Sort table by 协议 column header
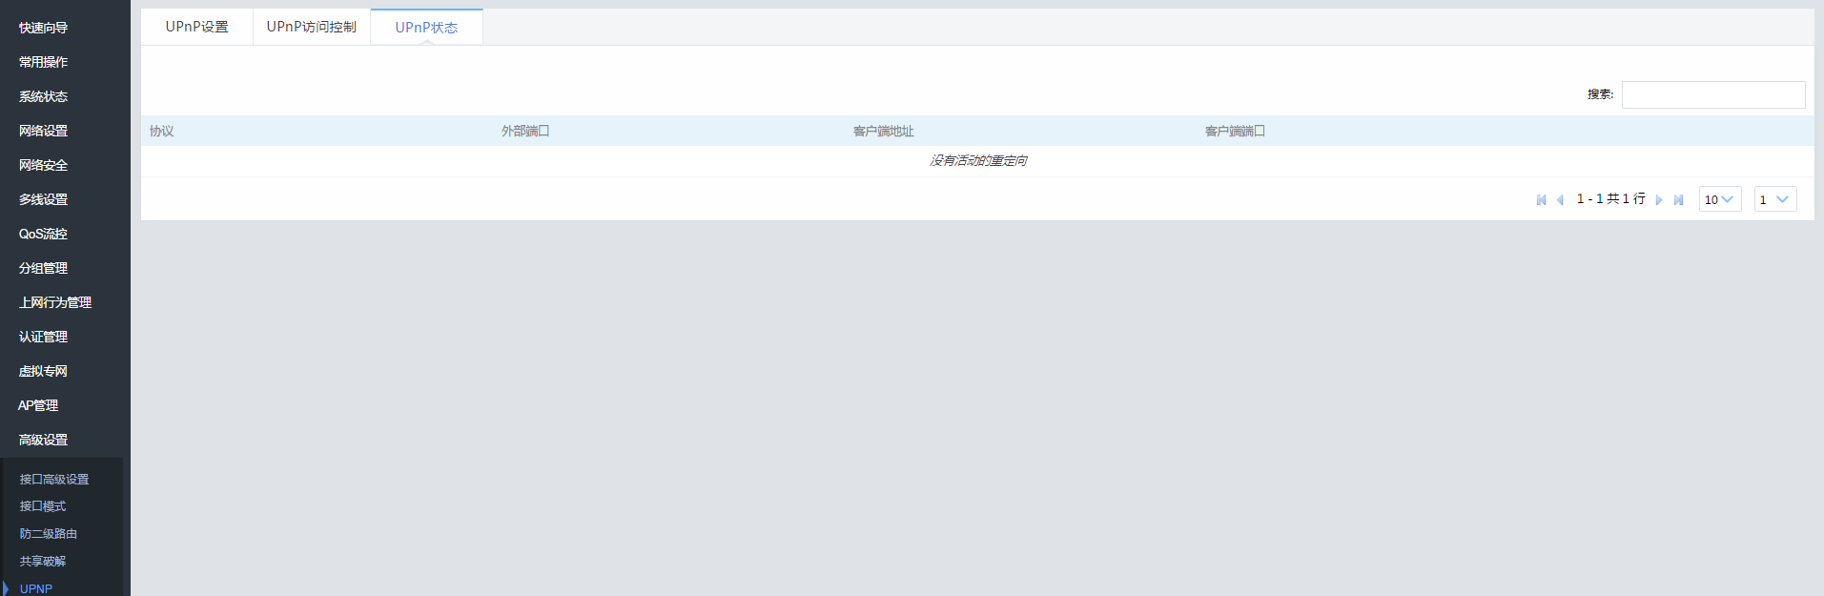The height and width of the screenshot is (596, 1824). click(162, 132)
